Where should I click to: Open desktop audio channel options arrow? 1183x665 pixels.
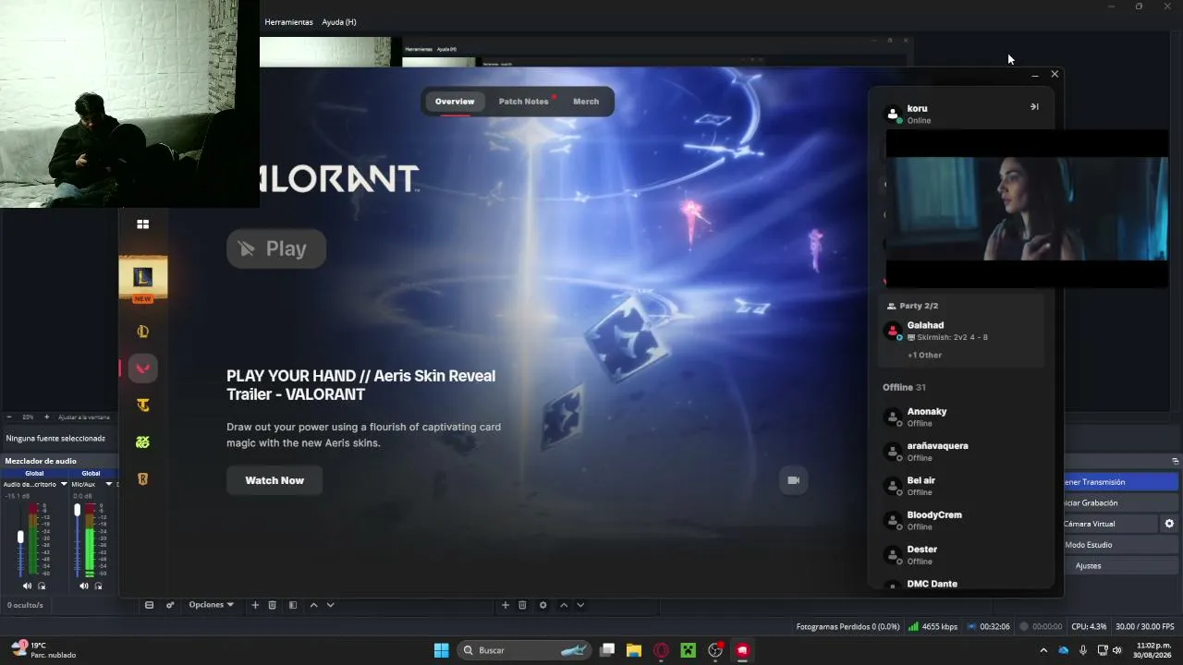point(64,484)
